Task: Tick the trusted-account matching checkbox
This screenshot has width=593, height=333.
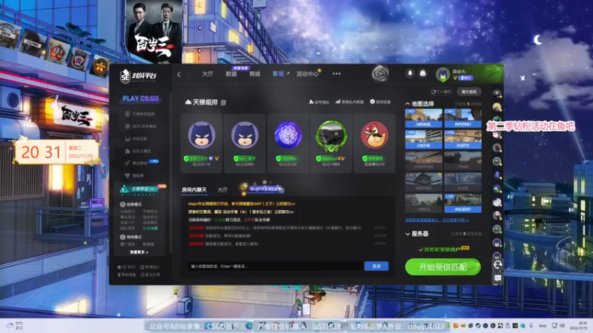Action: point(420,249)
